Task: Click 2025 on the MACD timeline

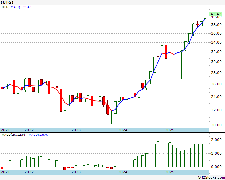Action: (x=170, y=172)
